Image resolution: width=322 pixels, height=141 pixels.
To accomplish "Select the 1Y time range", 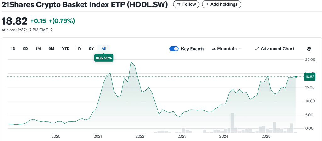I will coord(79,49).
